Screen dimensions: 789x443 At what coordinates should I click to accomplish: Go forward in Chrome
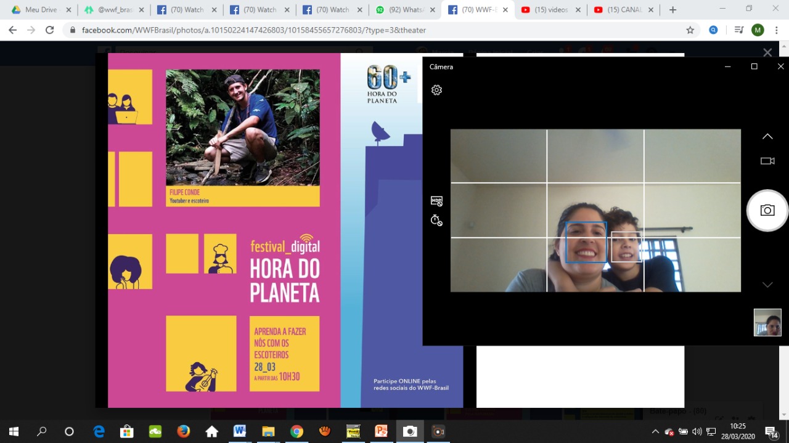click(x=31, y=30)
